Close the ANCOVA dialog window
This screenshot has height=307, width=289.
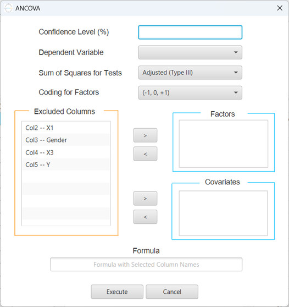coord(280,8)
